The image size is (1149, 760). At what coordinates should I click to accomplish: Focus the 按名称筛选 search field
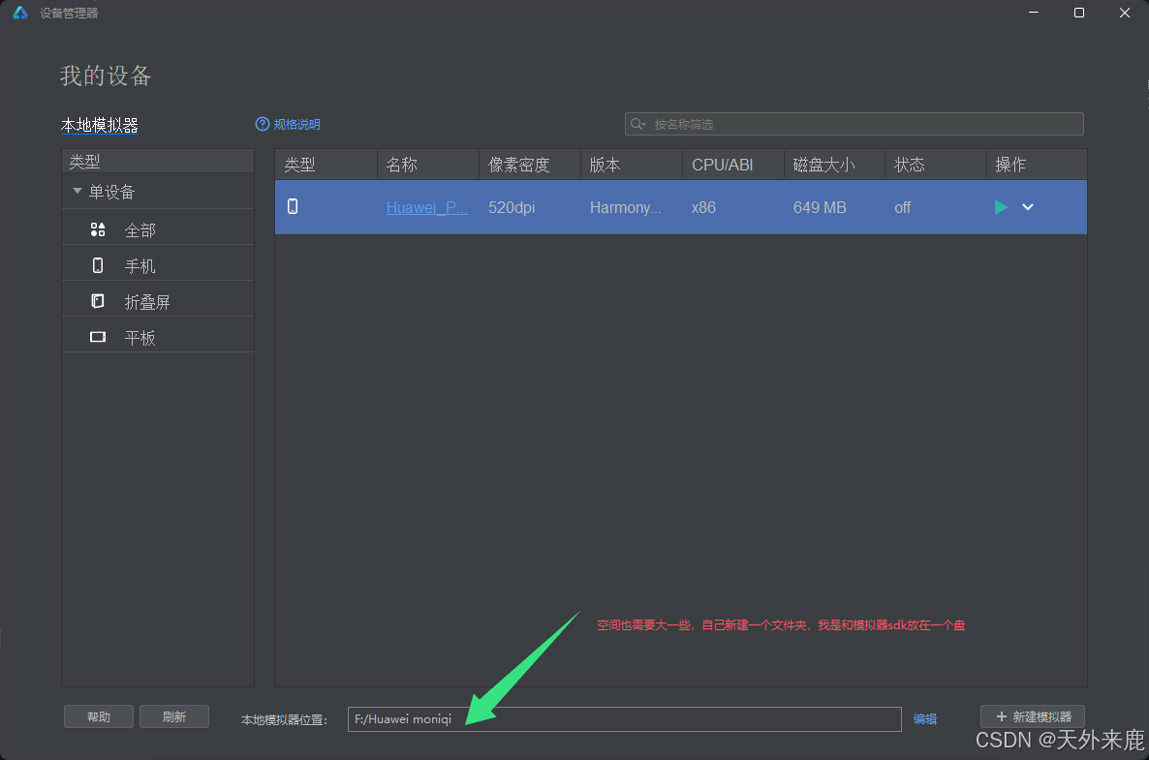click(x=854, y=124)
